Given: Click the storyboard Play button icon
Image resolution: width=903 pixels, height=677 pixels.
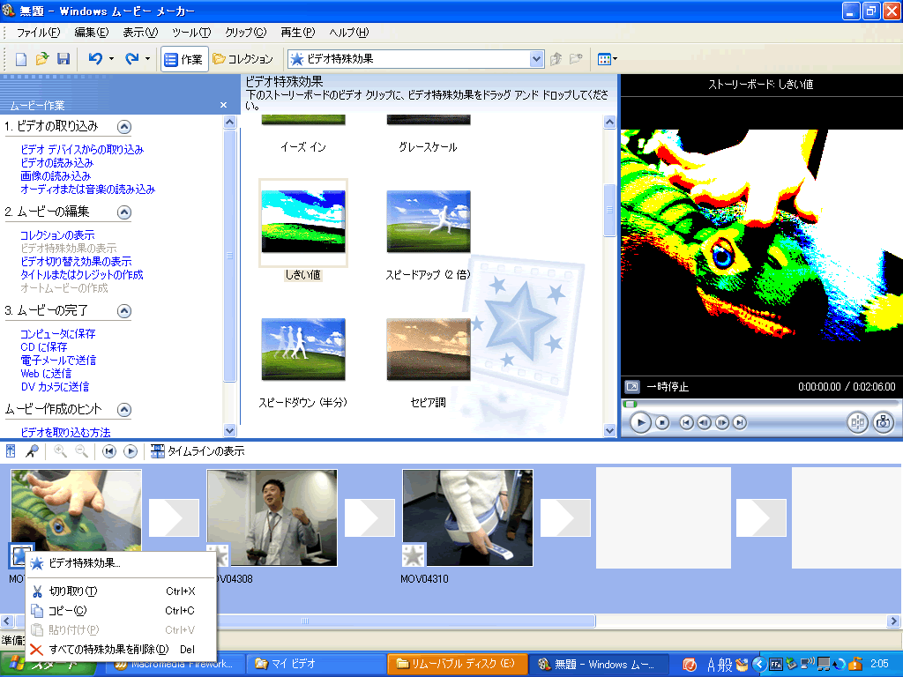Looking at the screenshot, I should [131, 451].
